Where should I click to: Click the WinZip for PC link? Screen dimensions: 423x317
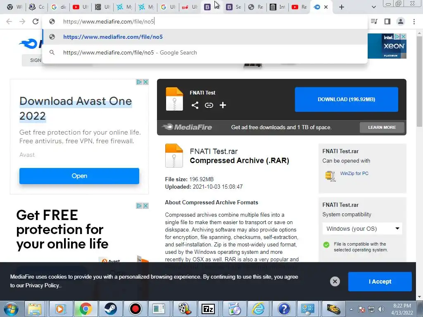354,173
